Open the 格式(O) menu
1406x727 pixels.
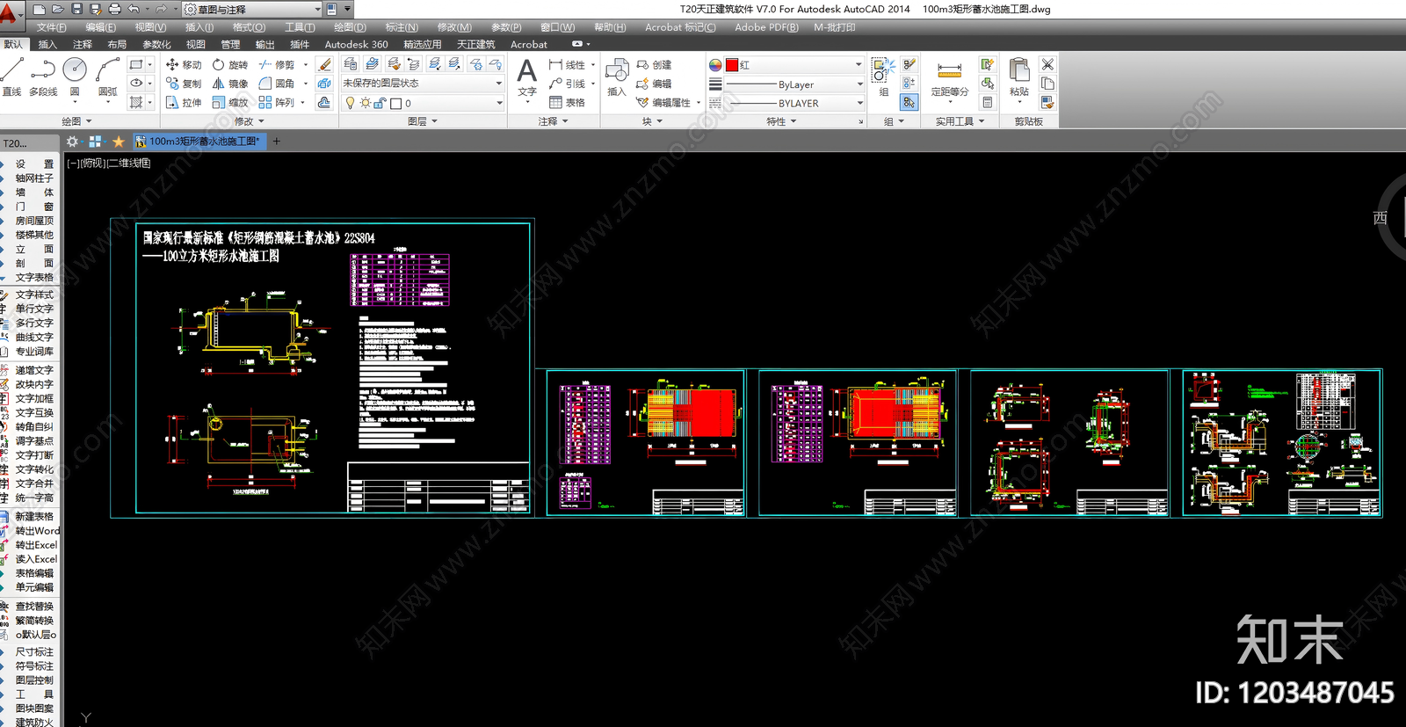(249, 27)
